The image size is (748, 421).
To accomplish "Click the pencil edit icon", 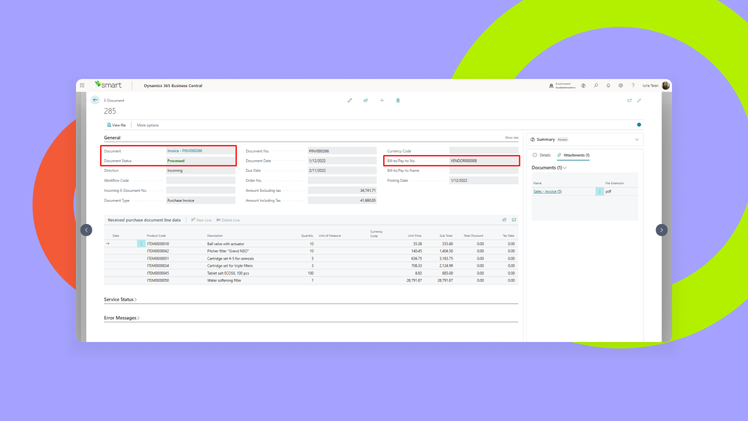I will click(350, 101).
